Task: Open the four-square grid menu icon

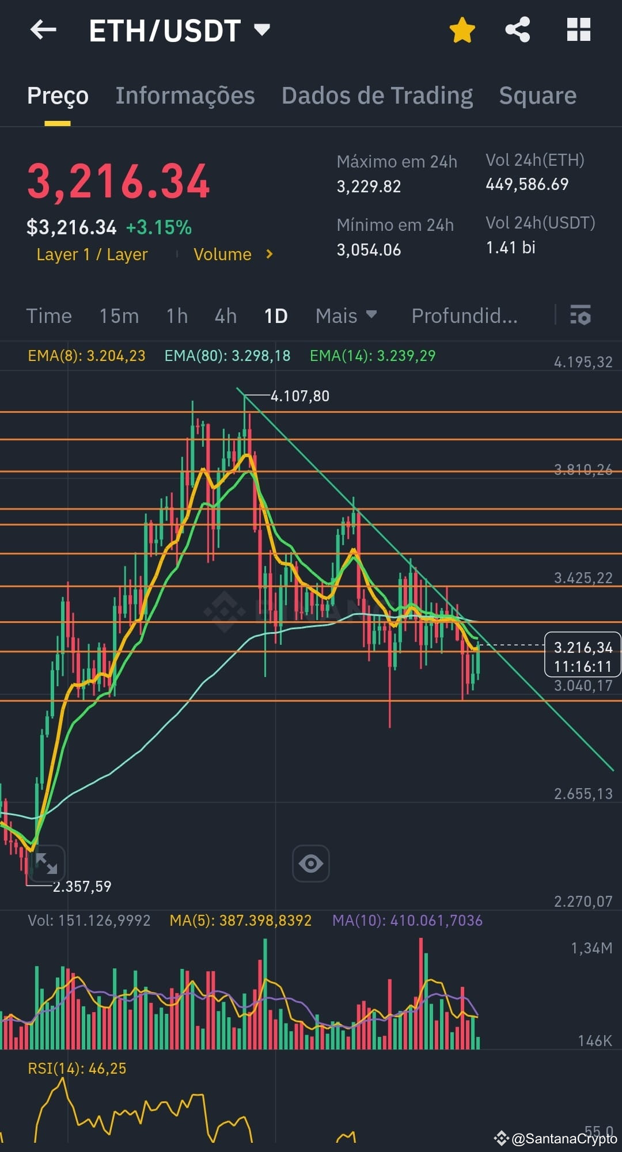Action: coord(578,30)
